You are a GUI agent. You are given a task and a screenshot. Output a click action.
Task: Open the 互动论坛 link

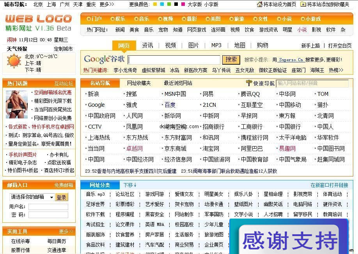point(64,83)
